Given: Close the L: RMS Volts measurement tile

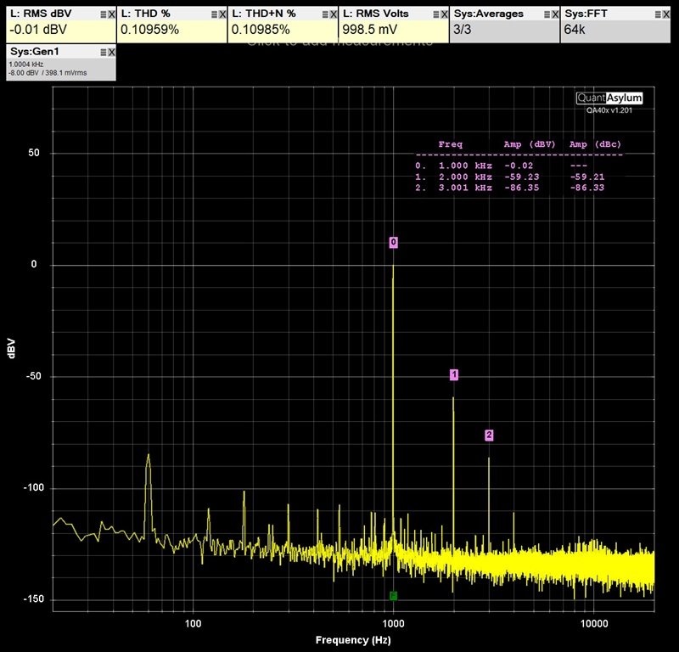Looking at the screenshot, I should click(444, 14).
